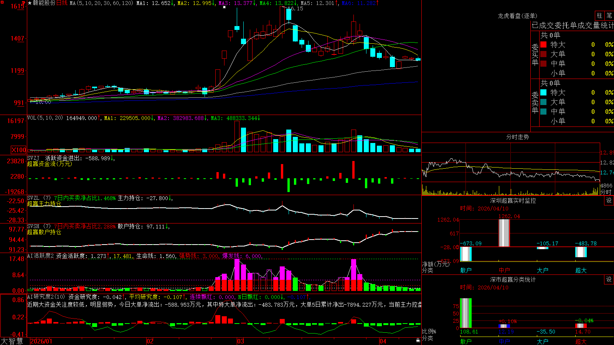Click the 委买单 section label
This screenshot has width=614, height=345.
[x=535, y=55]
